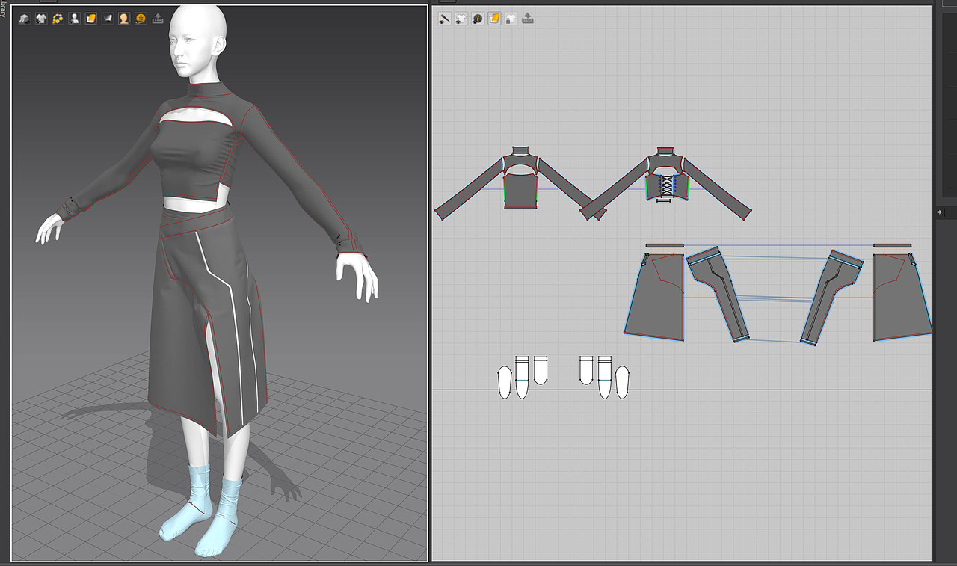Select textured surface mode in 2D toolbar

click(494, 19)
